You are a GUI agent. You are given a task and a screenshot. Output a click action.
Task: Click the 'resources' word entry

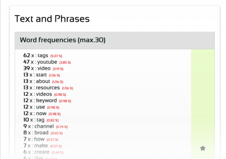pos(48,88)
